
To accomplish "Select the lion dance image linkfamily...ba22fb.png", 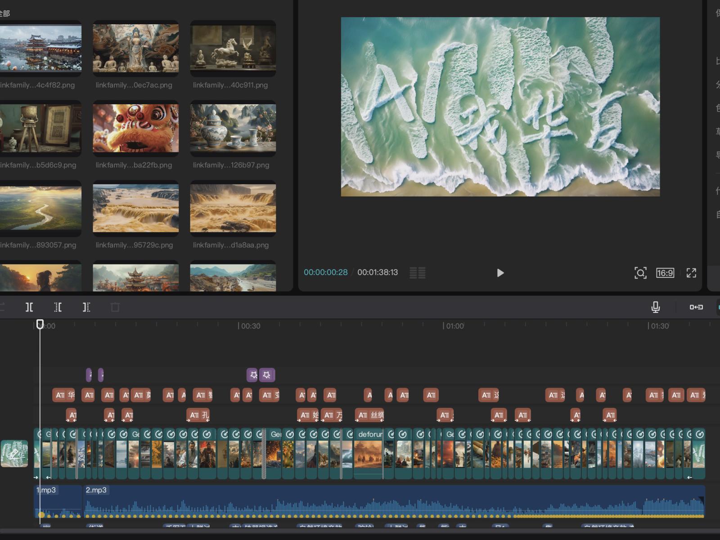I will pyautogui.click(x=135, y=128).
